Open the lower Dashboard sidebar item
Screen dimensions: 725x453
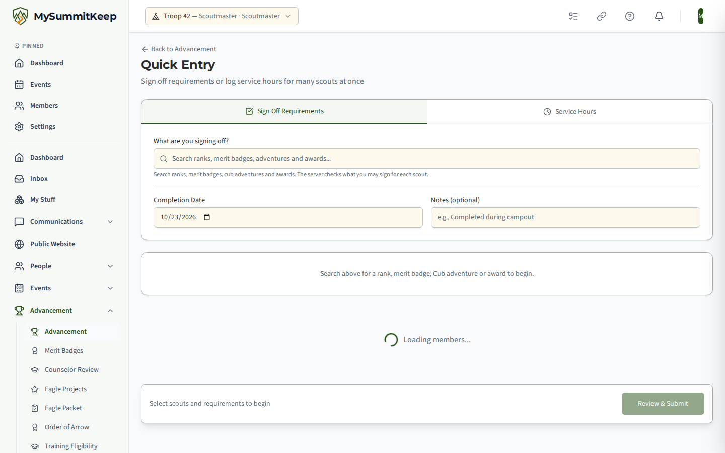point(64,158)
